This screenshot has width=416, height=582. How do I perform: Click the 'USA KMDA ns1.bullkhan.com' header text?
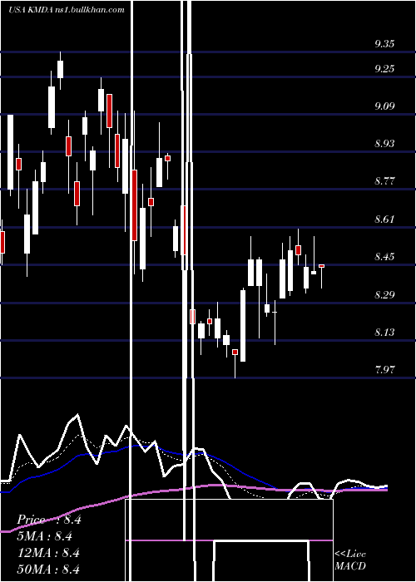pyautogui.click(x=66, y=10)
